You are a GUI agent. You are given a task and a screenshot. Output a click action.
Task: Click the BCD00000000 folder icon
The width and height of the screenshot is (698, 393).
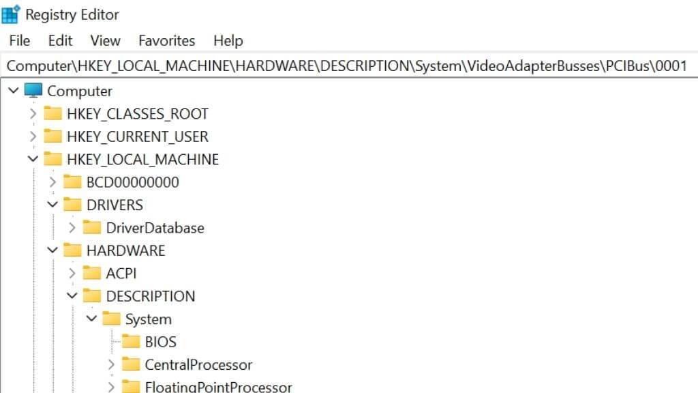pos(72,181)
